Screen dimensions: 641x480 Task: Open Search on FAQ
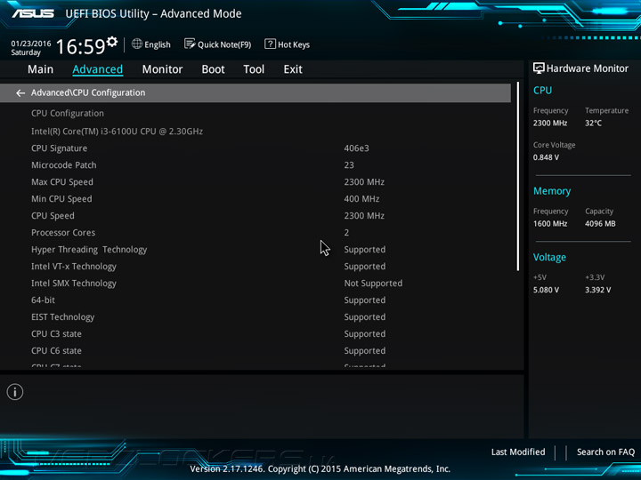tap(605, 452)
